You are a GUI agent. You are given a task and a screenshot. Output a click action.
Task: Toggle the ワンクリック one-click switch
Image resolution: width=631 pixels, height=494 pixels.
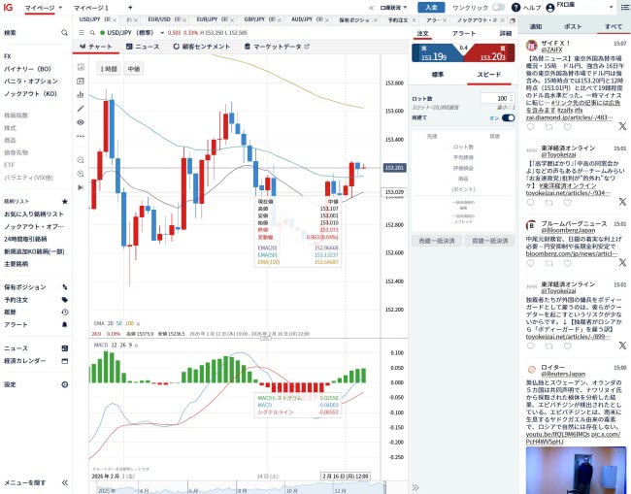(498, 7)
